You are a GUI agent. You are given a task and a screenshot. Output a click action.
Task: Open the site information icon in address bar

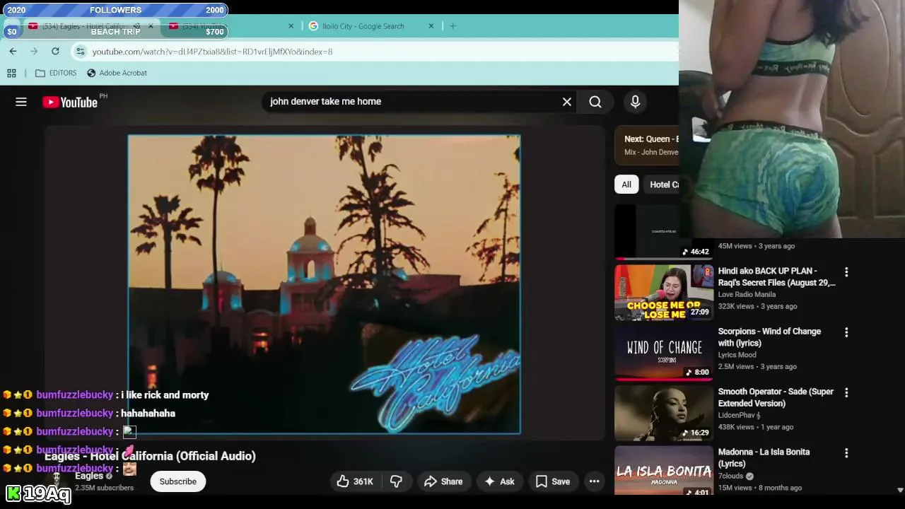tap(81, 52)
